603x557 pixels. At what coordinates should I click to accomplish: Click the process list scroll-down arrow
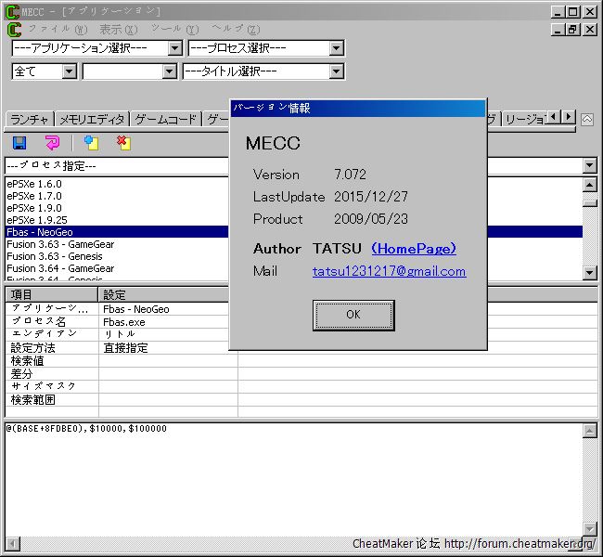pos(590,273)
